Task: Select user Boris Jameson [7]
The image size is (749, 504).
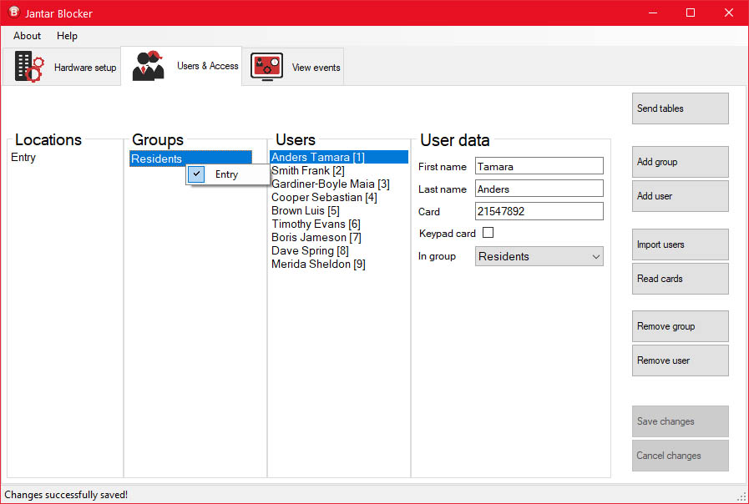Action: click(316, 237)
